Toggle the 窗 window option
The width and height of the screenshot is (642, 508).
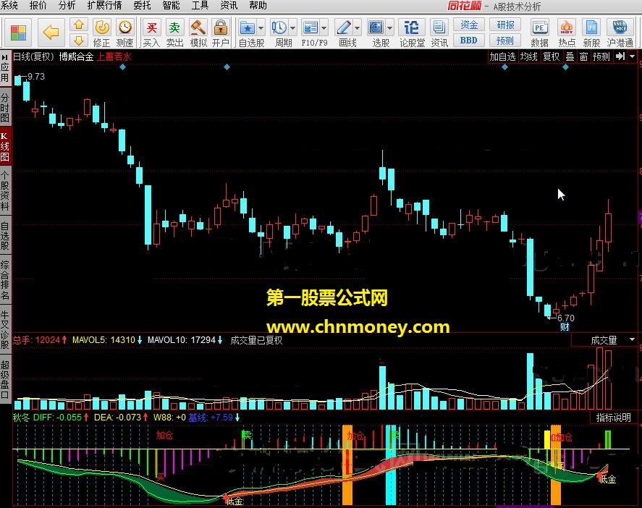(584, 56)
